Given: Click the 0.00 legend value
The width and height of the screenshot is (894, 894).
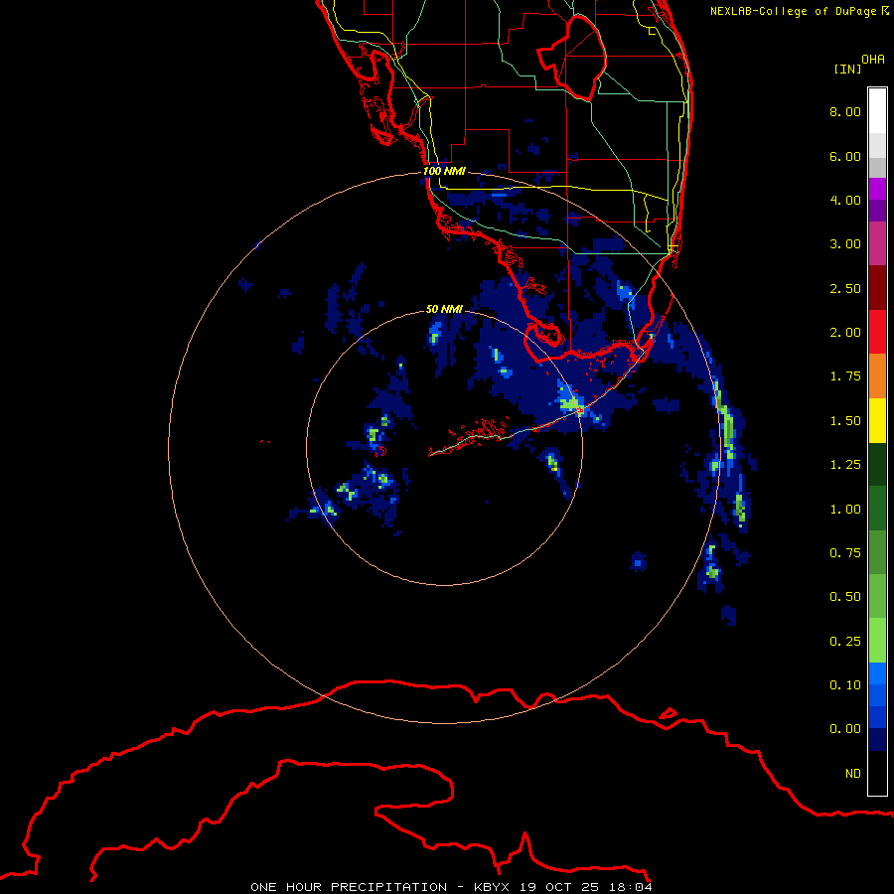Looking at the screenshot, I should point(845,729).
